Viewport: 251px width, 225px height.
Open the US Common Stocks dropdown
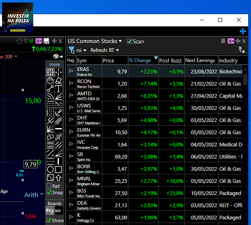coord(95,41)
